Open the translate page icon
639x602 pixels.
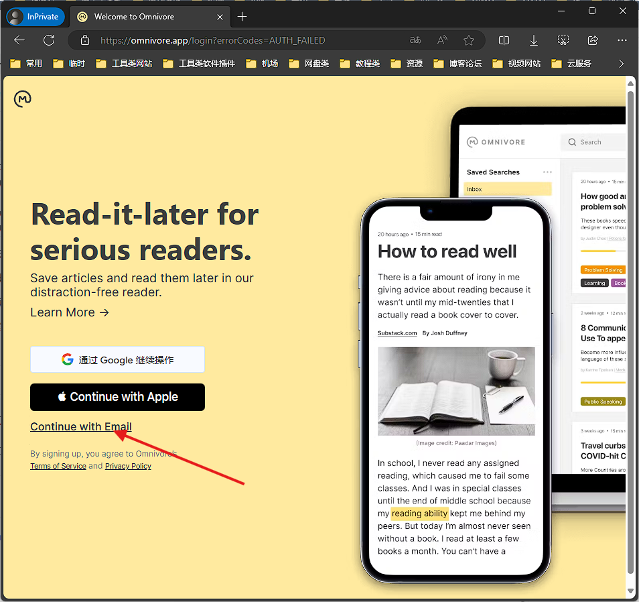415,40
